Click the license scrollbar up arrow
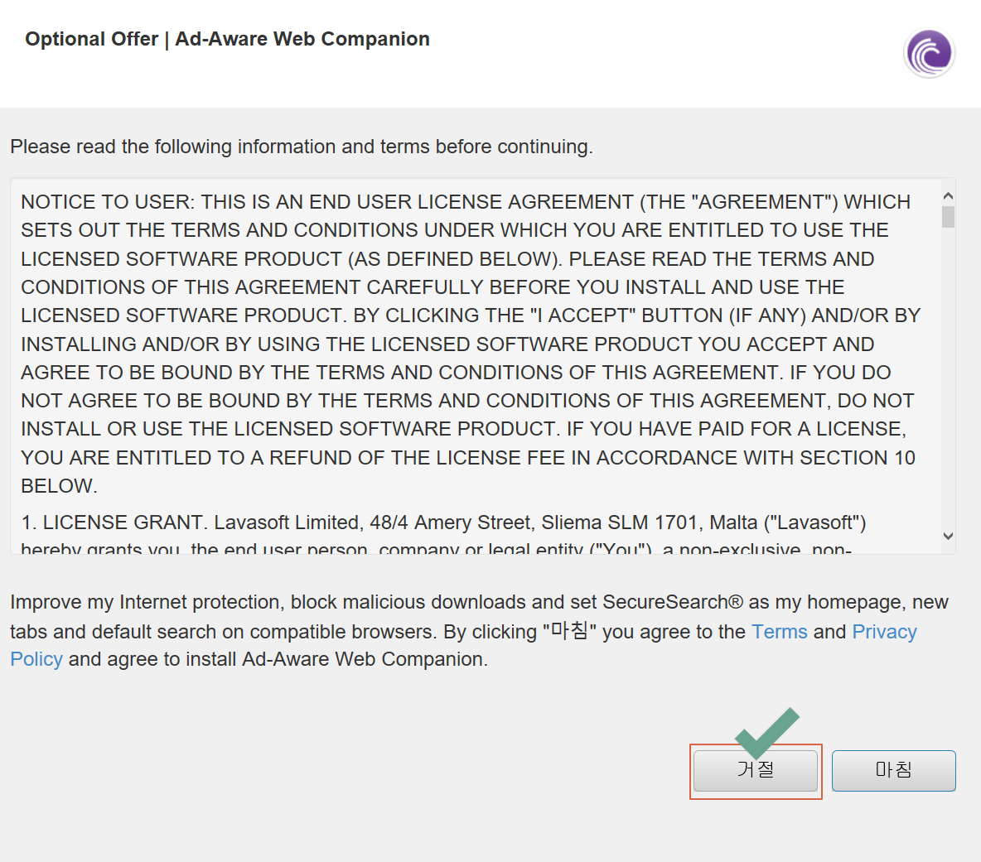Viewport: 981px width, 862px height. coord(948,196)
